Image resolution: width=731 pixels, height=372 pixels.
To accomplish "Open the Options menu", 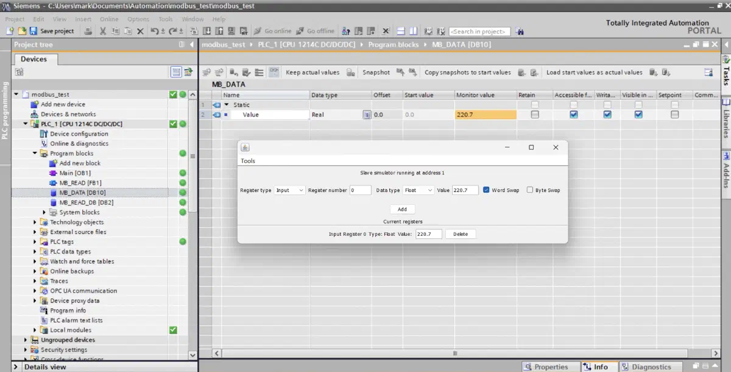I will tap(138, 19).
